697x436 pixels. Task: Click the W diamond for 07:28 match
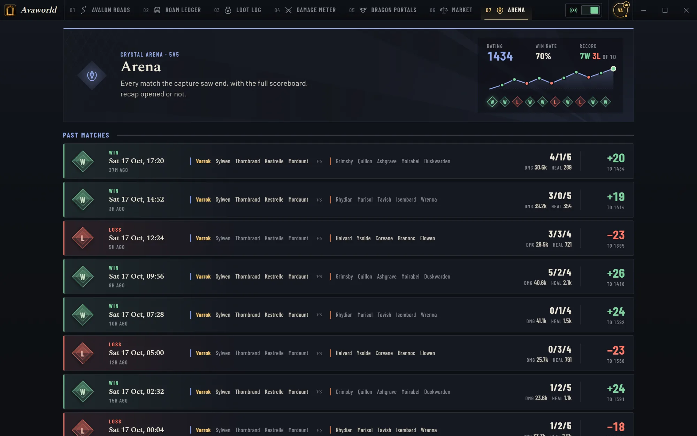(x=83, y=315)
